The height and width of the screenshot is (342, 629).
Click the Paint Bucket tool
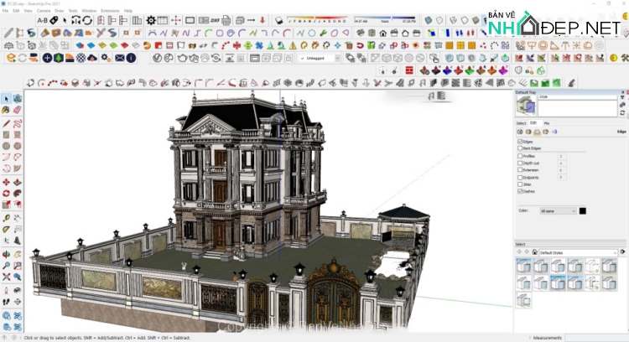pyautogui.click(x=7, y=110)
